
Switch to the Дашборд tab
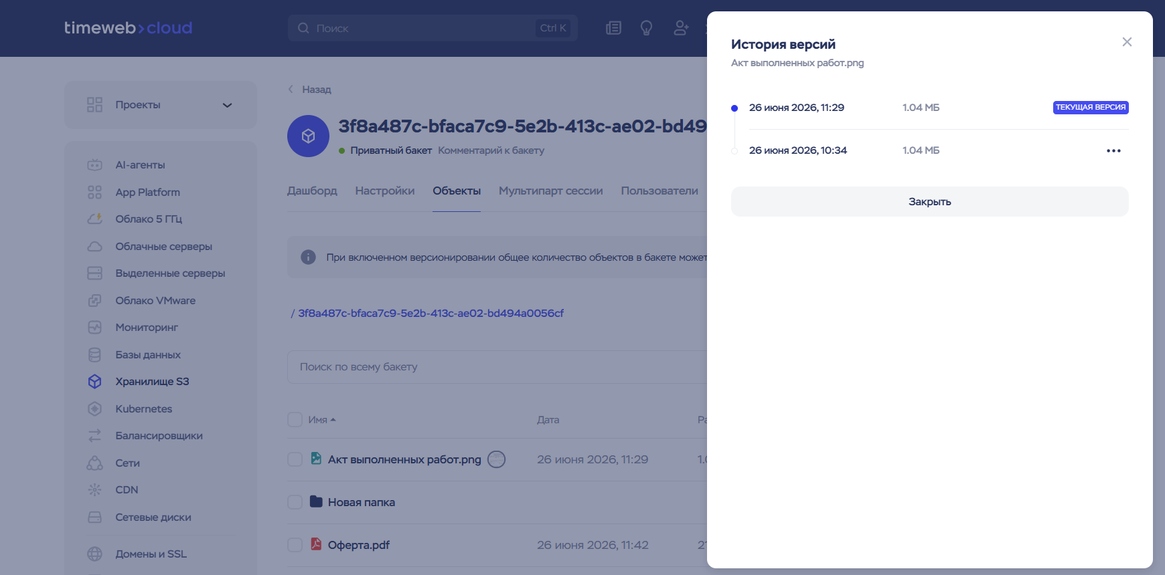coord(312,191)
